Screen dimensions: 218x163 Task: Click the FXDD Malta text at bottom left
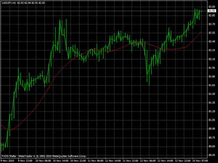click(x=8, y=156)
